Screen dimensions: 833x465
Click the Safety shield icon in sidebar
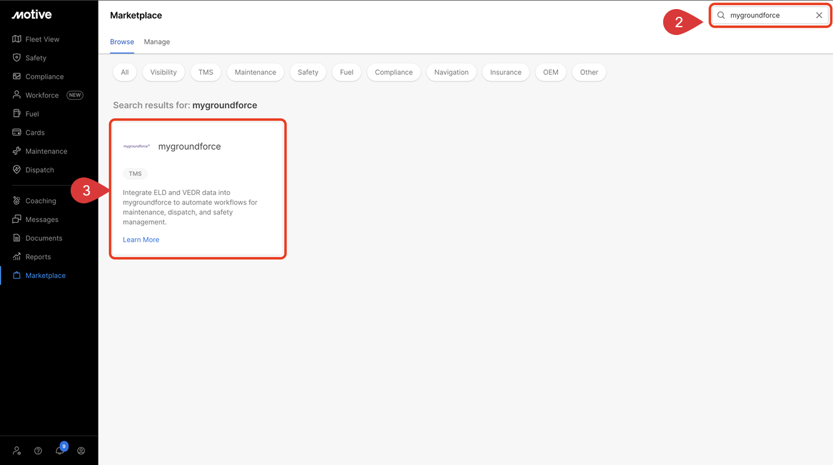pyautogui.click(x=17, y=58)
